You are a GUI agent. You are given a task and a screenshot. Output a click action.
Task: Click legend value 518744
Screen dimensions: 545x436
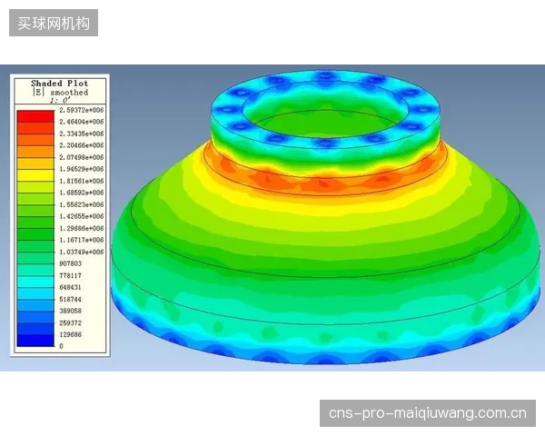tap(70, 300)
